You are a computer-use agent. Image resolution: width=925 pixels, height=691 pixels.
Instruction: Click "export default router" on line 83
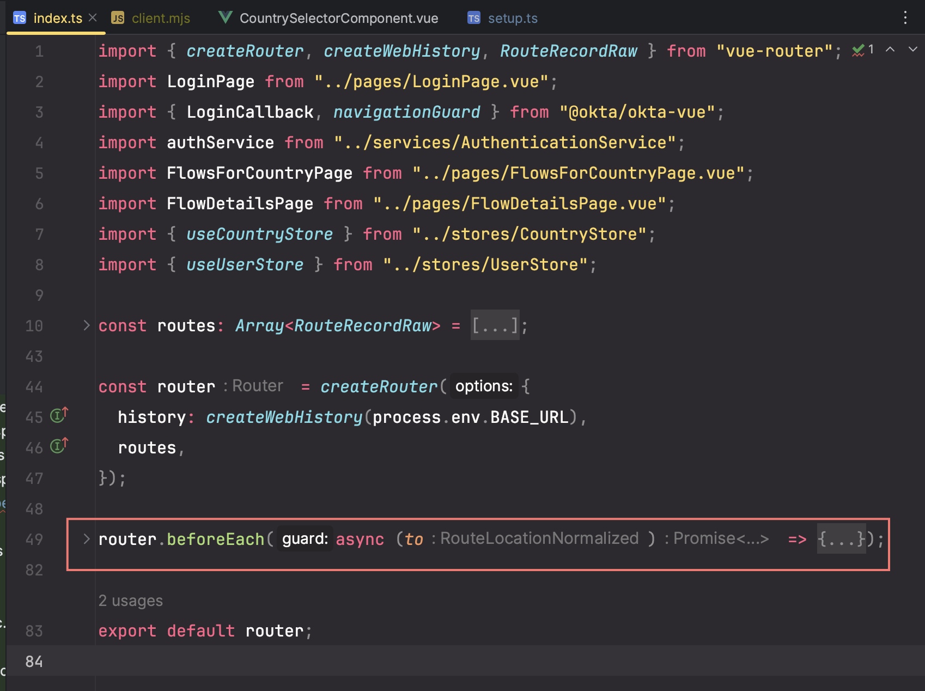(201, 631)
